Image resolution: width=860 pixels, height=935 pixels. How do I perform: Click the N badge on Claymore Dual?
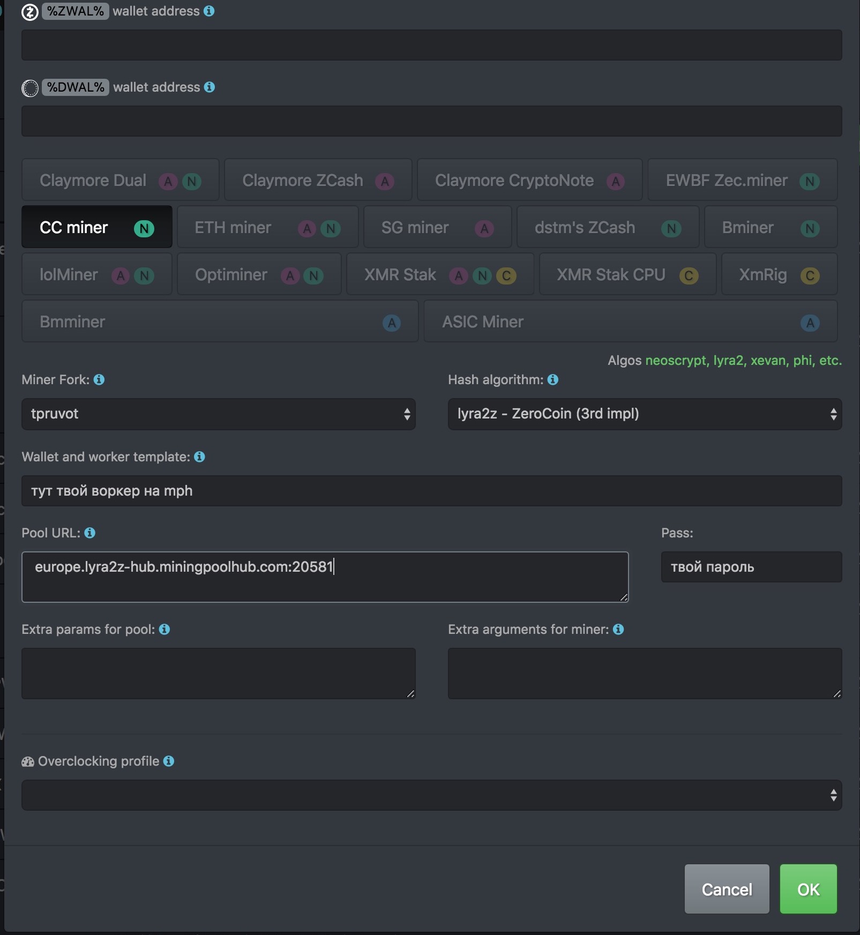(x=192, y=182)
